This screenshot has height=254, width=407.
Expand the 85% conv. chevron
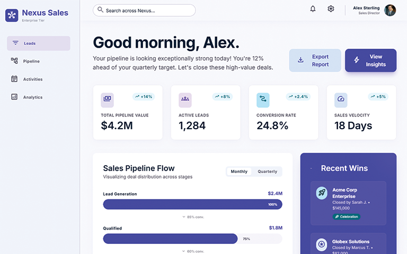click(184, 216)
